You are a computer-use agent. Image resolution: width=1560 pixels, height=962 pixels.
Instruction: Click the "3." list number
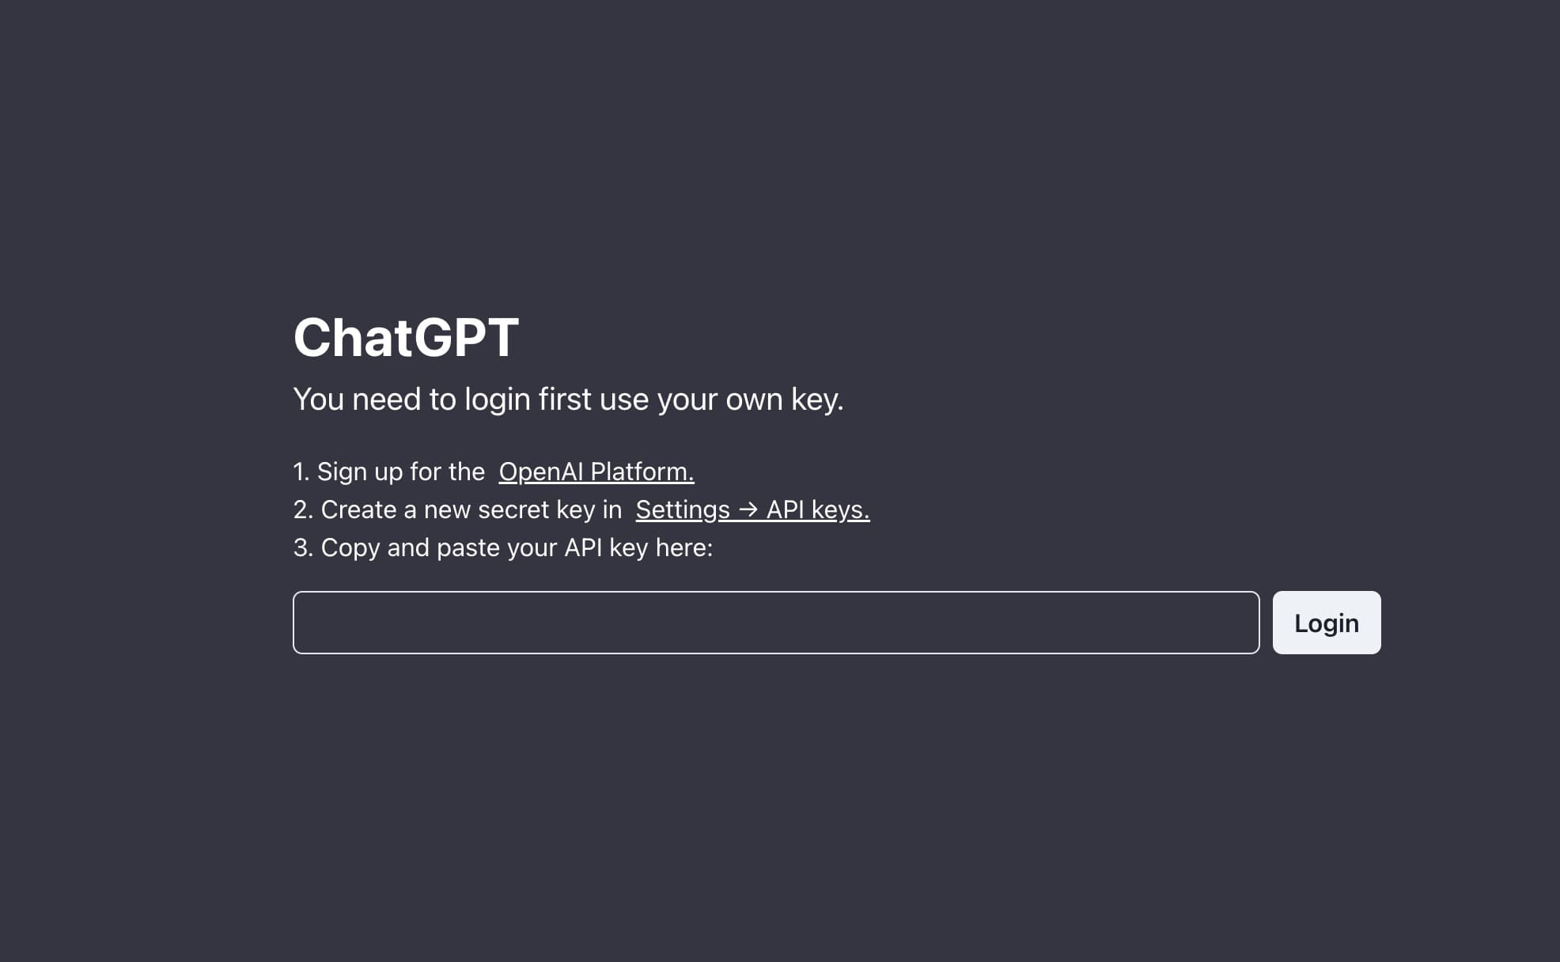tap(302, 547)
